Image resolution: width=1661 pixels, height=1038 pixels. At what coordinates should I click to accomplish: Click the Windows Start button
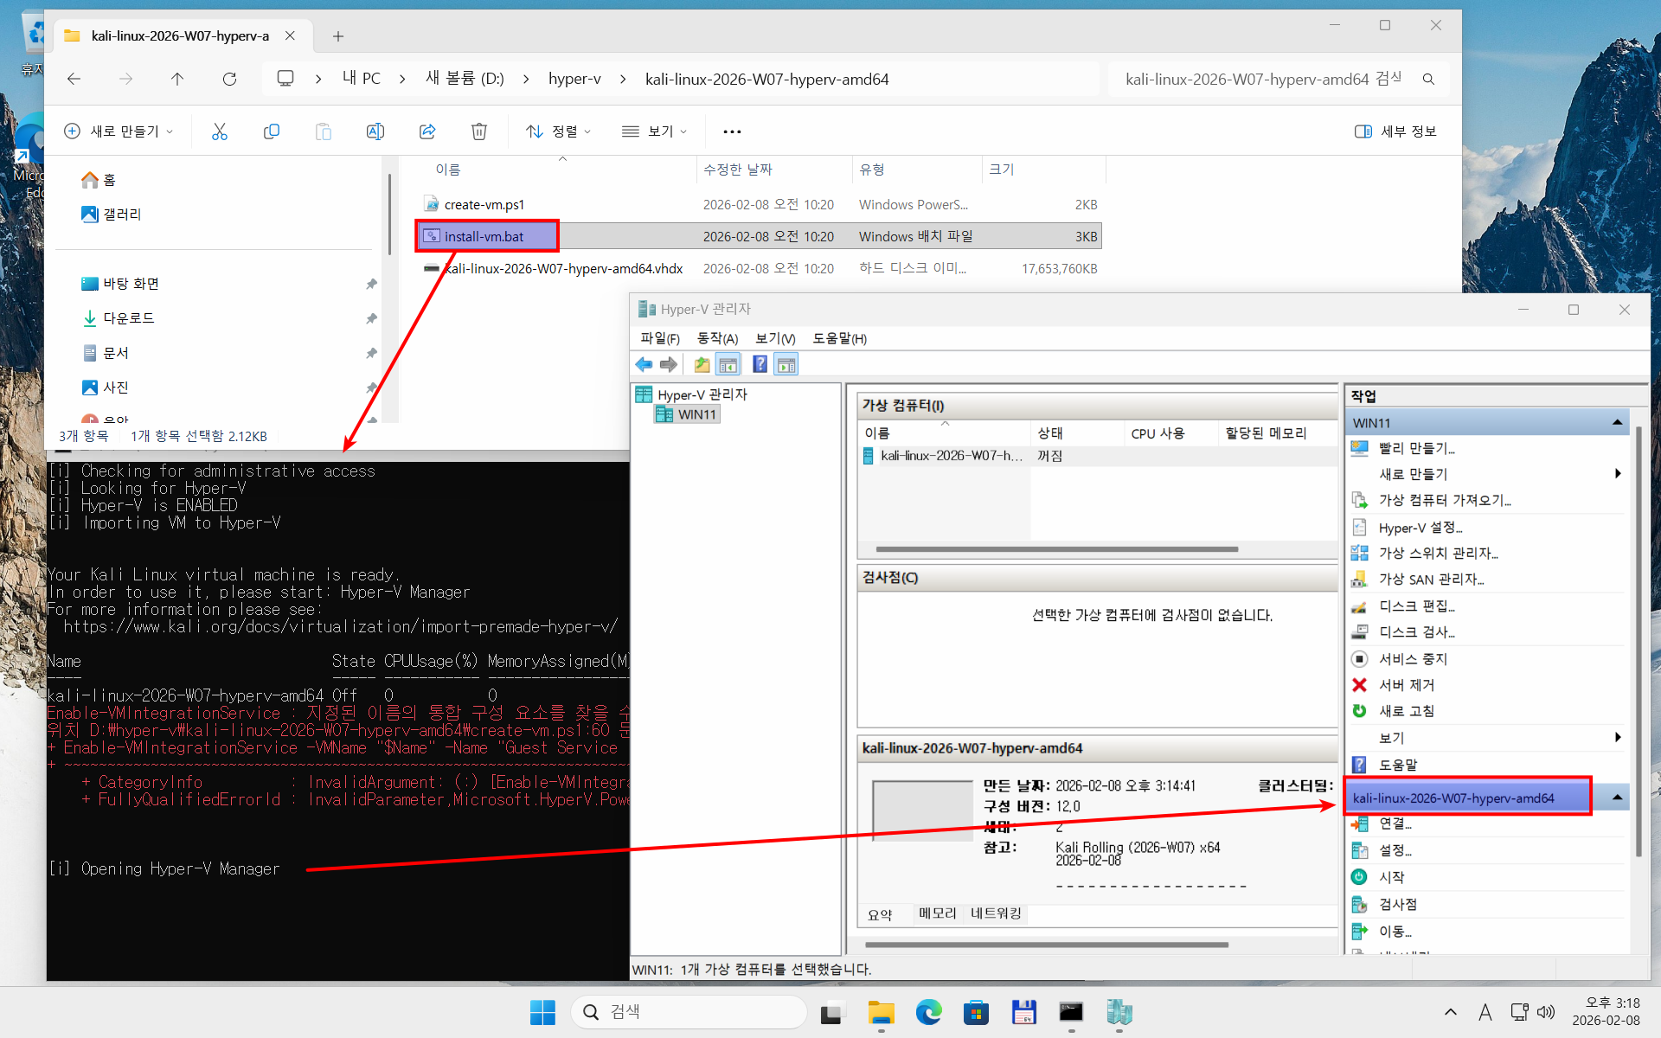tap(542, 1012)
